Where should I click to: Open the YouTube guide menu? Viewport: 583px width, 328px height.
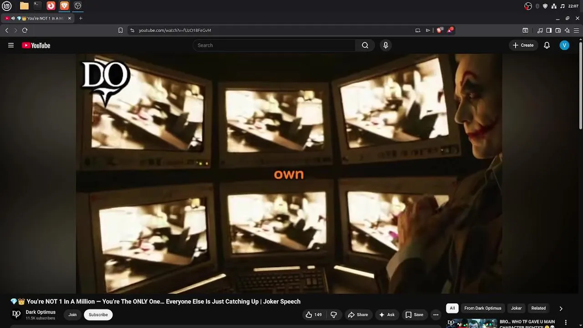11,45
